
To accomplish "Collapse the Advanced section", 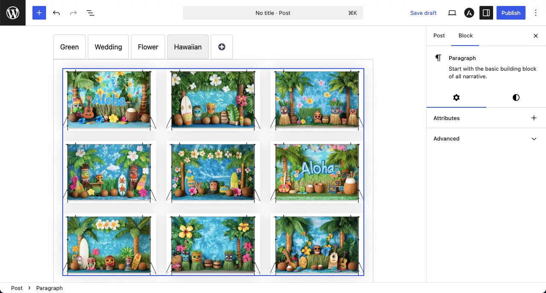I will (x=534, y=138).
